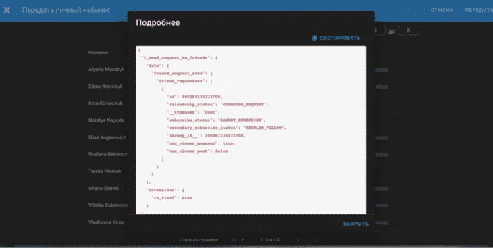Image resolution: width=493 pixels, height=248 pixels.
Task: Click the "friend_requestees" JSON line
Action: click(x=184, y=81)
